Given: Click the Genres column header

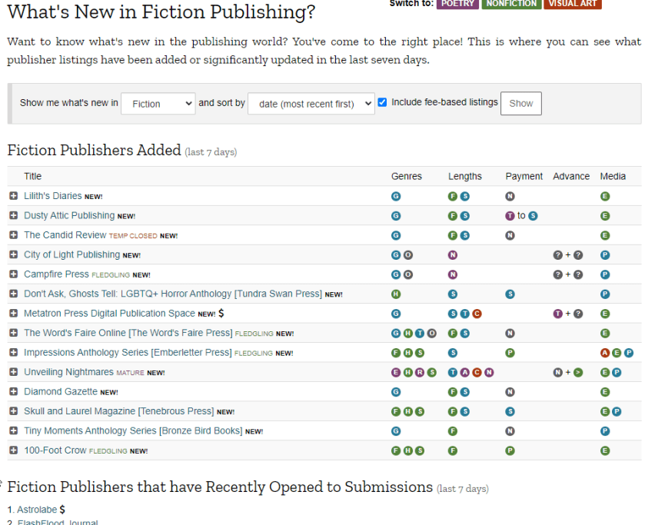Looking at the screenshot, I should click(406, 176).
